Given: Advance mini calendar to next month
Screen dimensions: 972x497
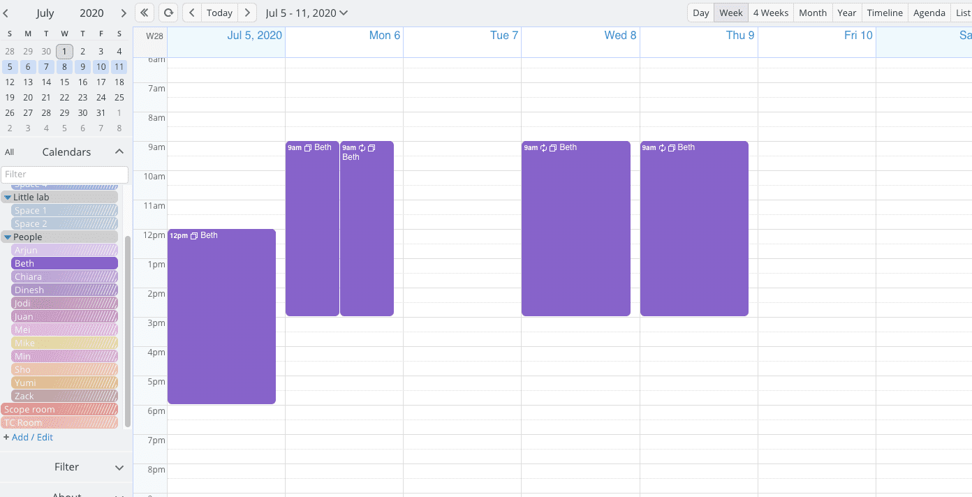Looking at the screenshot, I should click(x=124, y=13).
